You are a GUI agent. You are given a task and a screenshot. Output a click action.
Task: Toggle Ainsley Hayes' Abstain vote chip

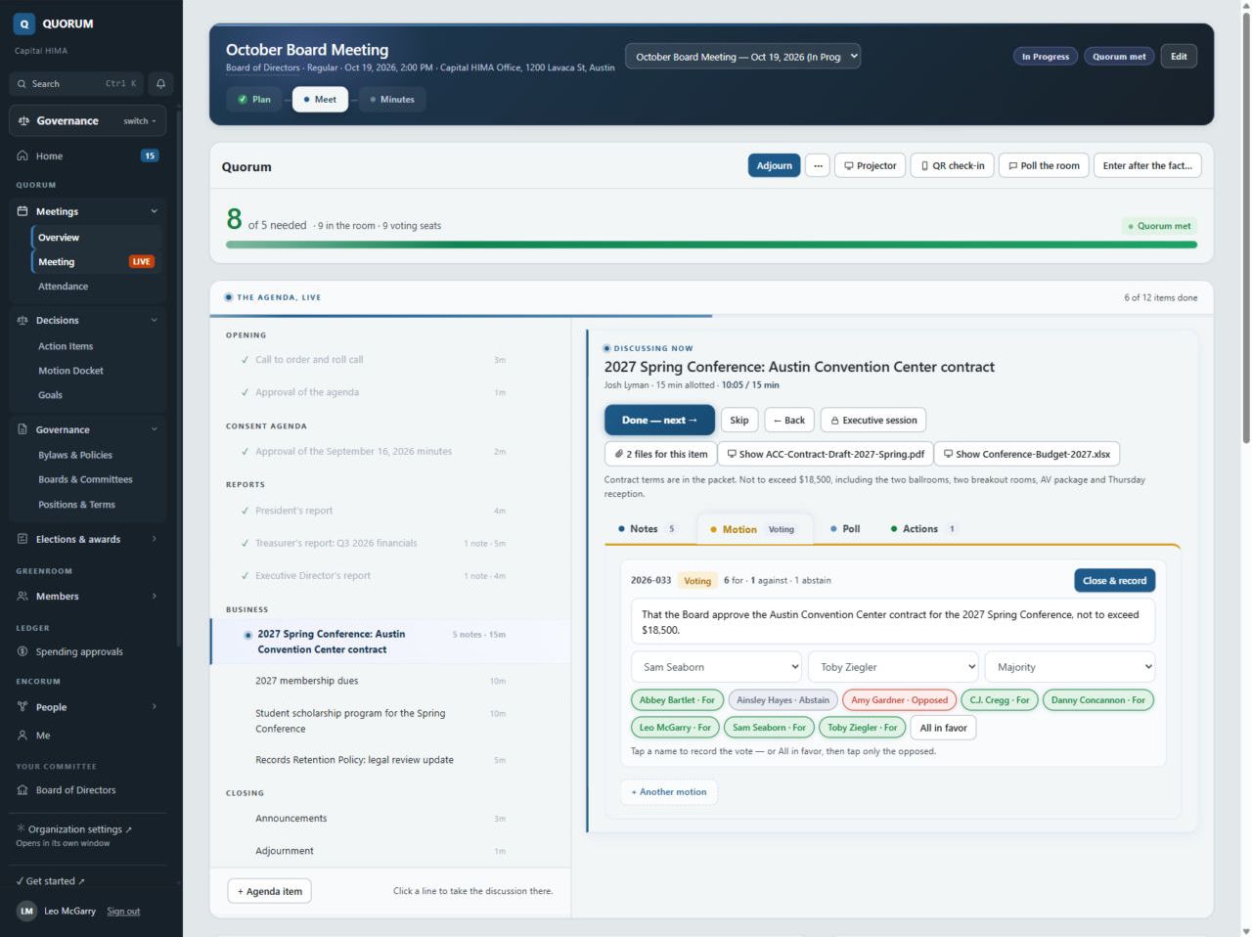tap(782, 700)
